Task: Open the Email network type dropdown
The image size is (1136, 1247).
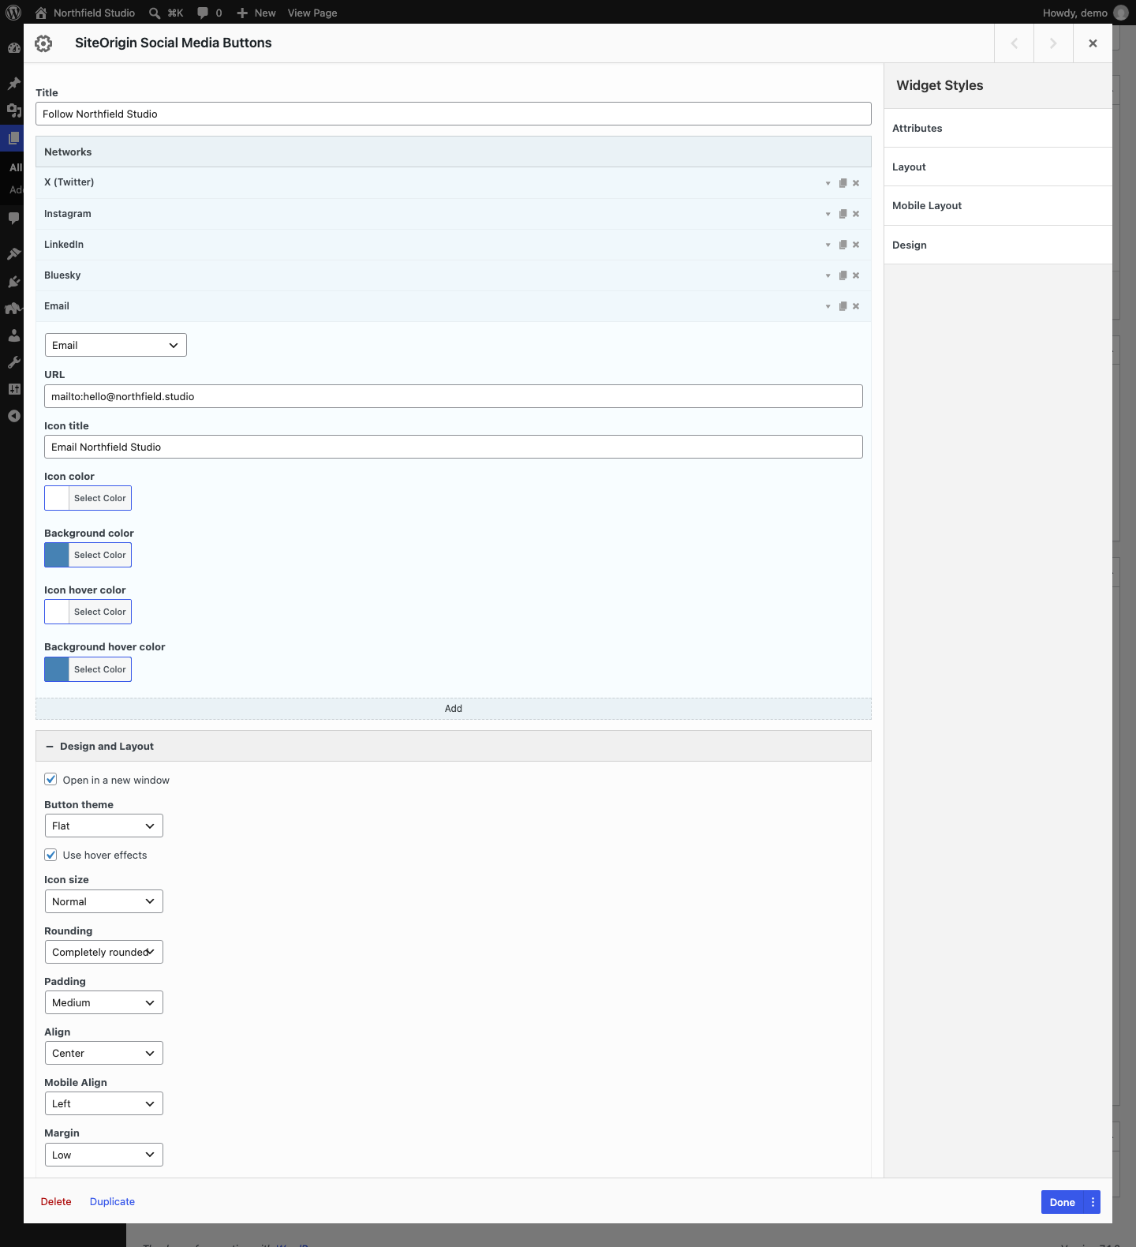Action: (x=116, y=345)
